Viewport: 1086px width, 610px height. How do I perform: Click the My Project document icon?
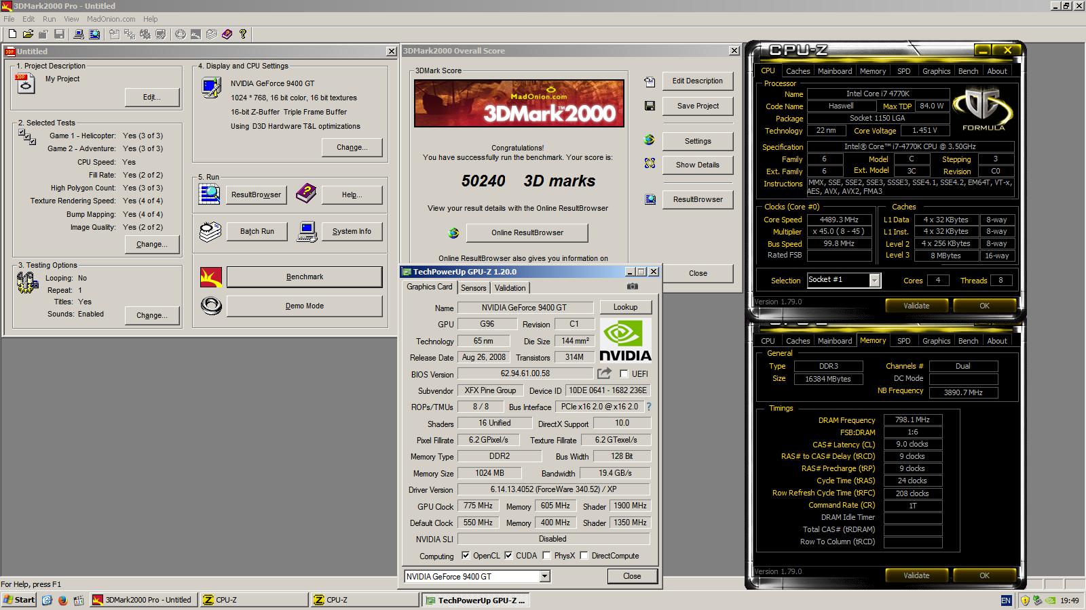coord(26,85)
